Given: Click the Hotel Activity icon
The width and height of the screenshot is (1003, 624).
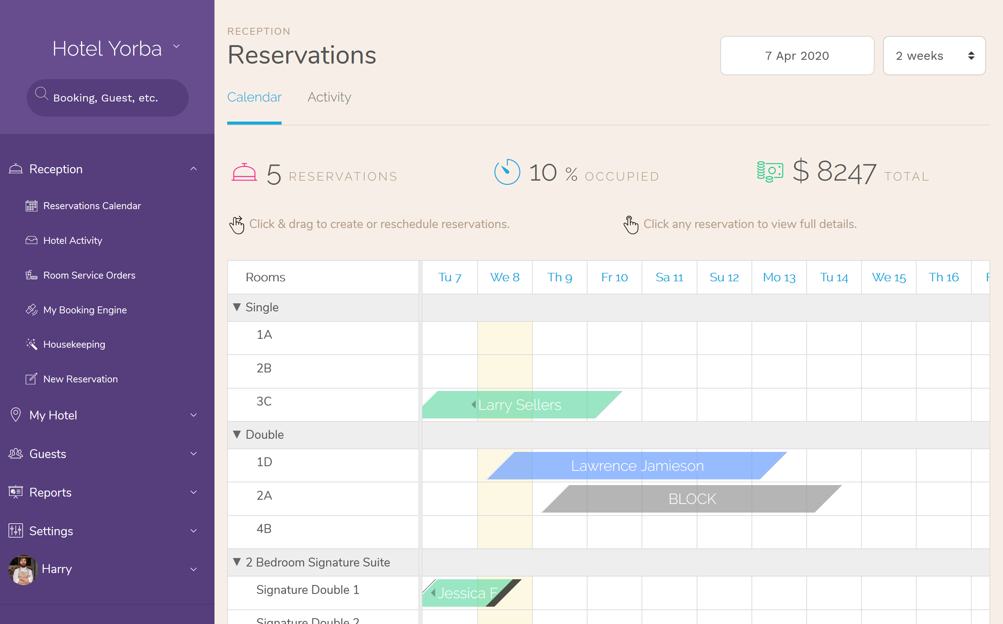Looking at the screenshot, I should click(x=31, y=240).
